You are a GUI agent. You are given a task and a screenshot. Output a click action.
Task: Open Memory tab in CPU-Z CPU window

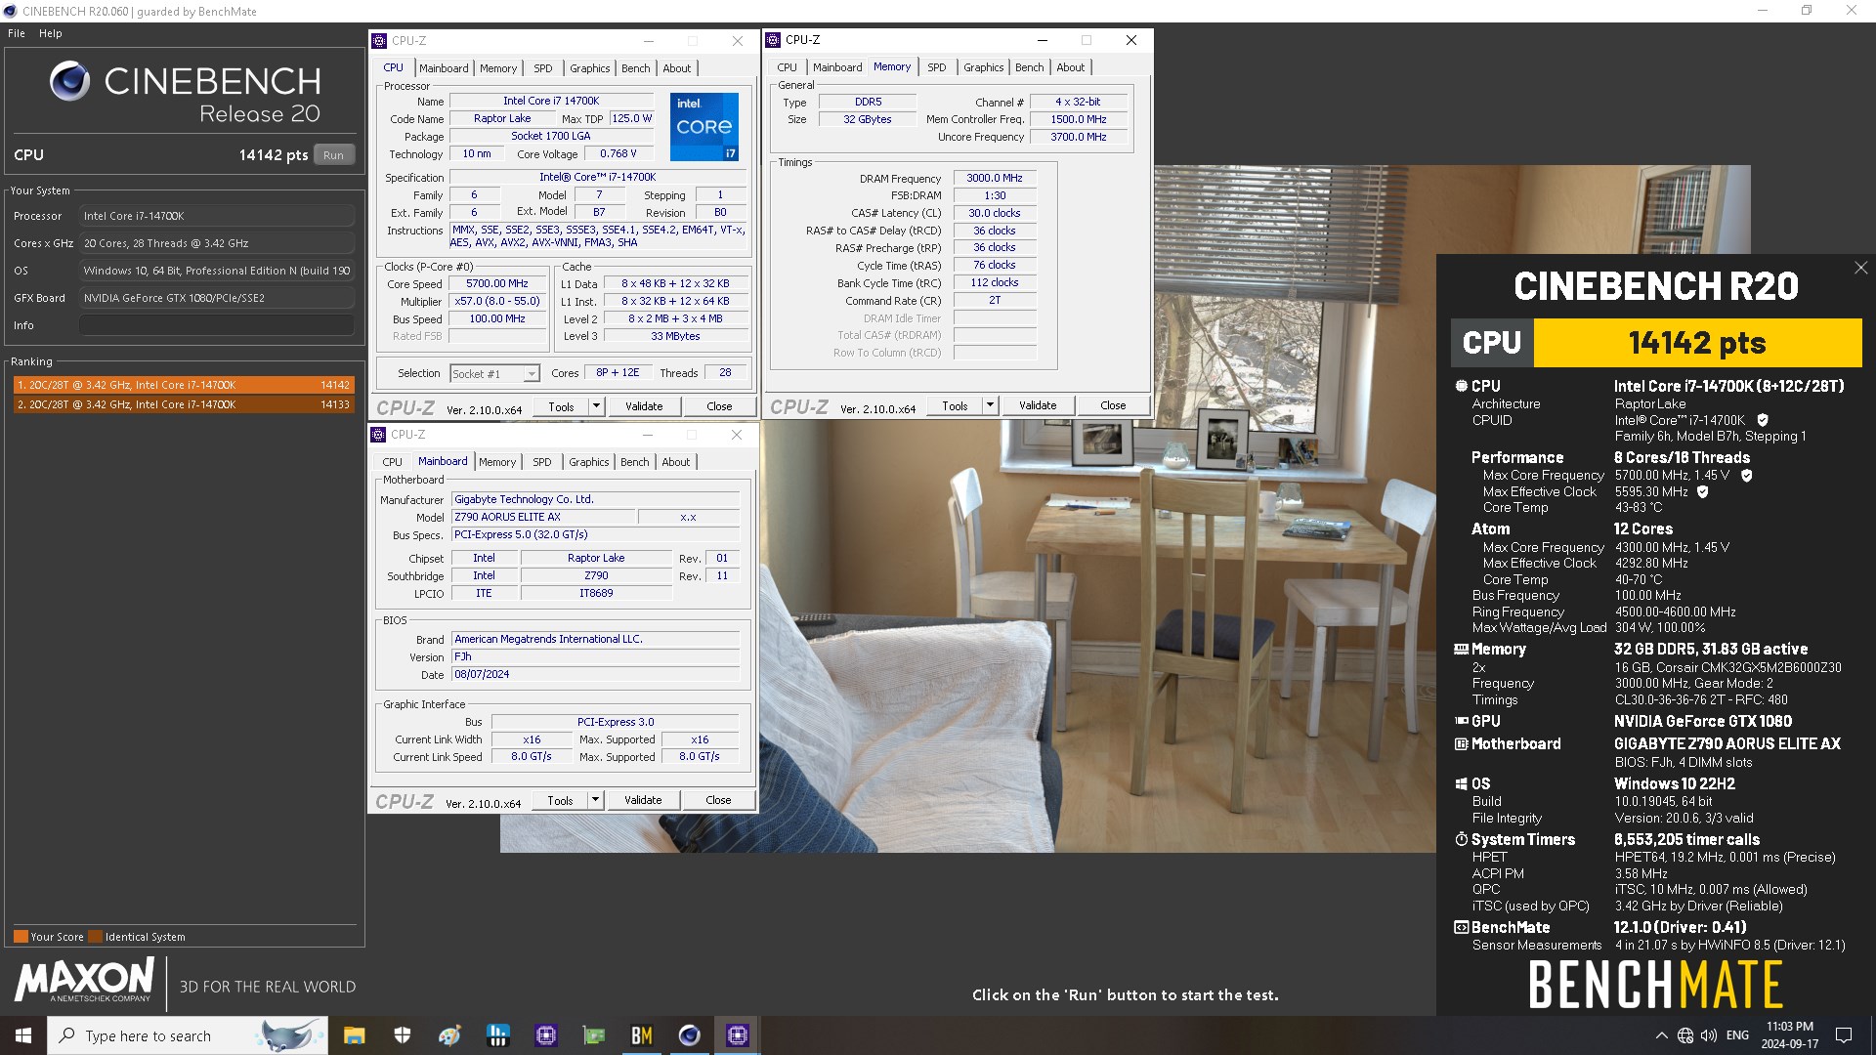point(498,68)
